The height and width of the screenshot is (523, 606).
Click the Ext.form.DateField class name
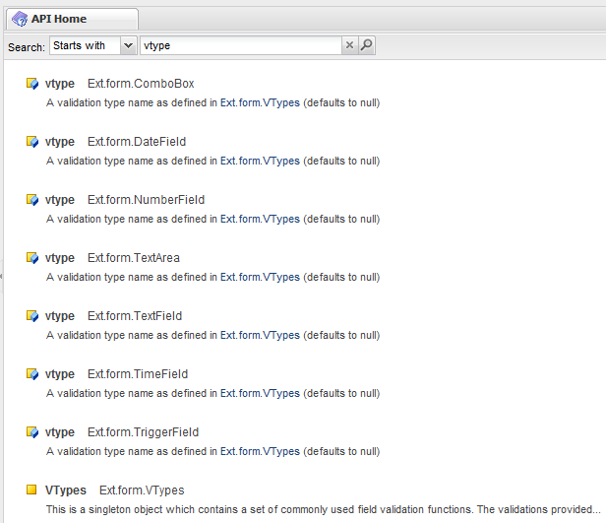pos(137,142)
